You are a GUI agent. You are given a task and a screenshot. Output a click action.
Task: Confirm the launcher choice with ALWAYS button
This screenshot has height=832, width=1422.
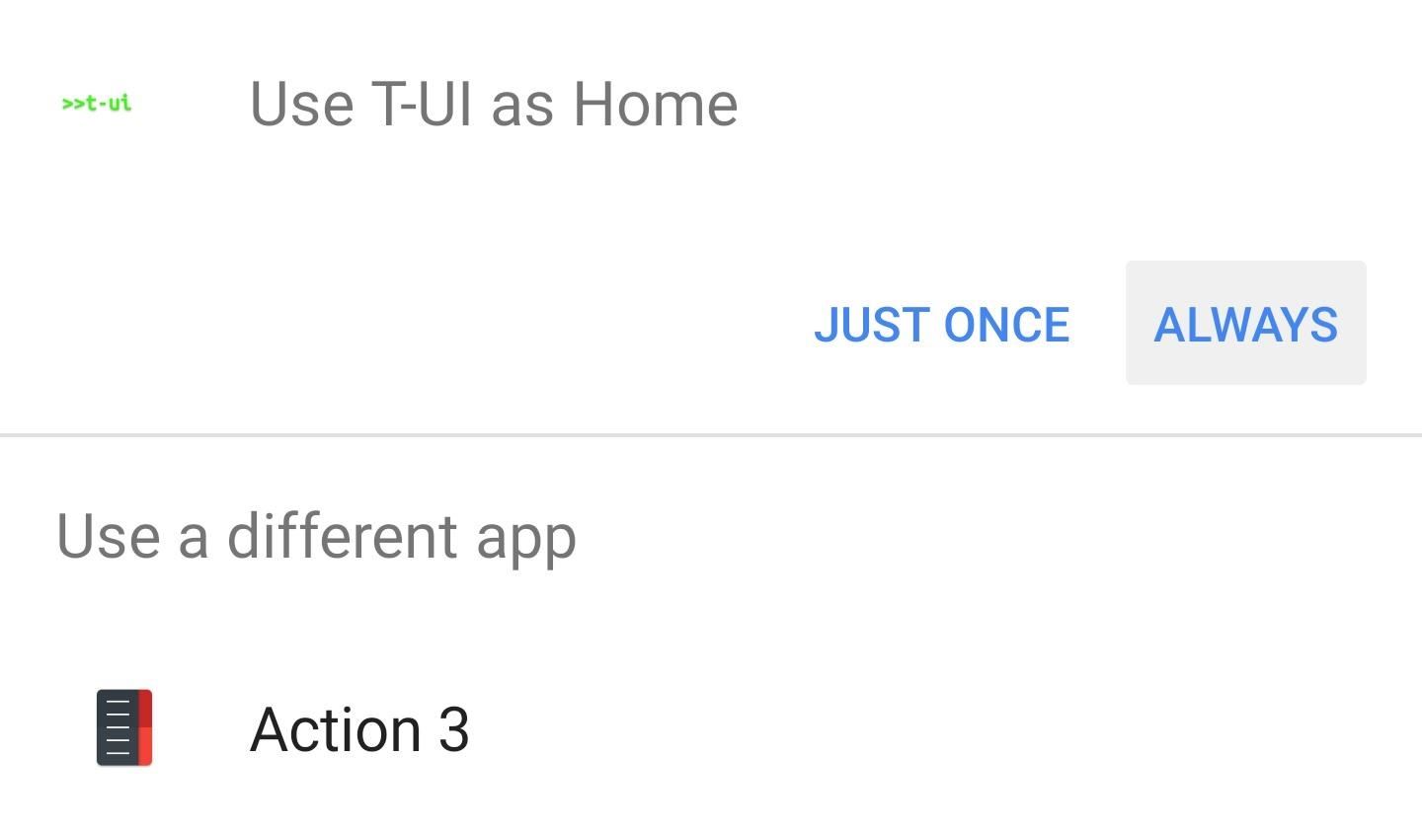1245,323
